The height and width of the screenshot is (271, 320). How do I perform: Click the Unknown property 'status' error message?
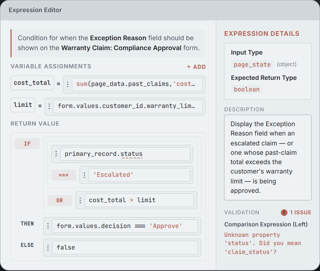click(263, 243)
